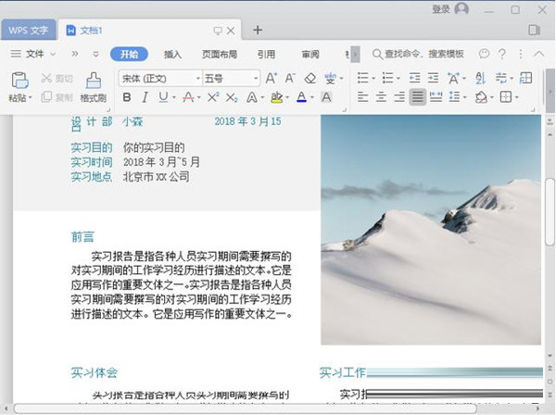Switch to the 页面布局 ribbon tab
This screenshot has width=556, height=415.
click(x=220, y=54)
